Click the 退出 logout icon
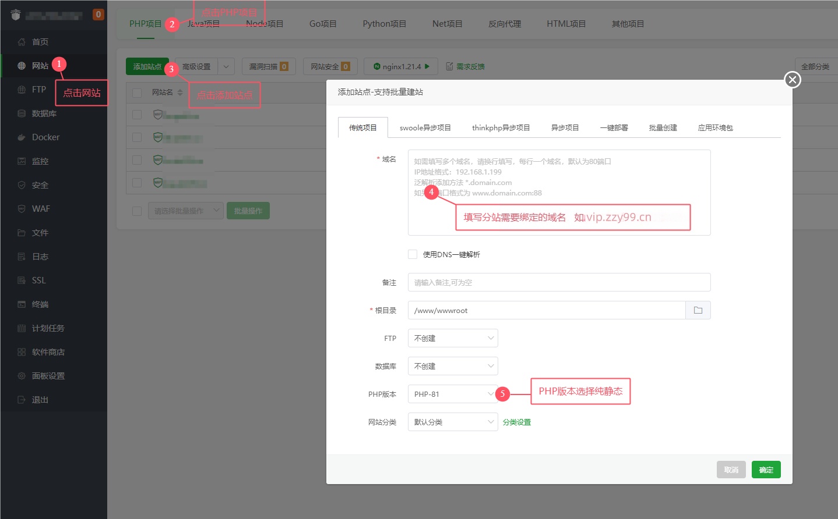 [22, 400]
